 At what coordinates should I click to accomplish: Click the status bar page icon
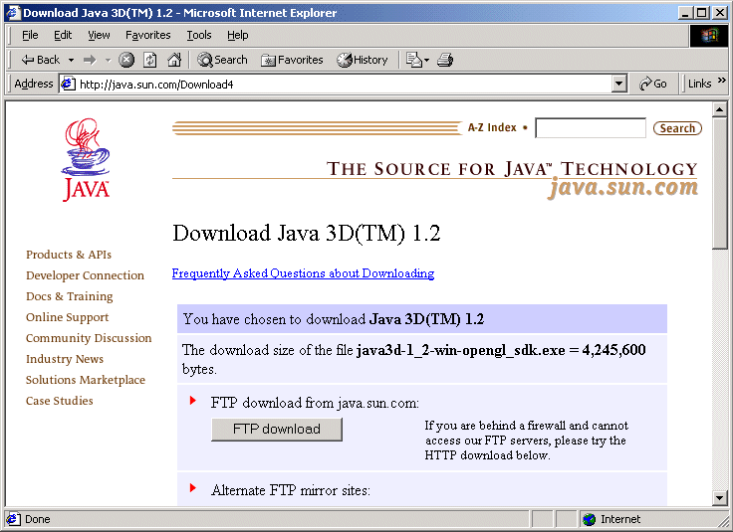pyautogui.click(x=13, y=519)
